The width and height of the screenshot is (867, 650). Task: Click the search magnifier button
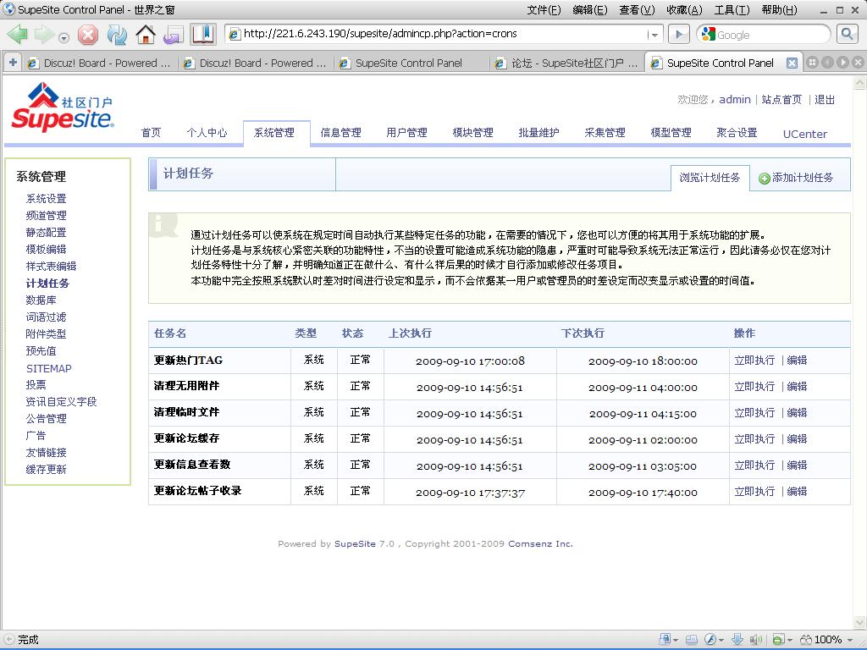(847, 34)
